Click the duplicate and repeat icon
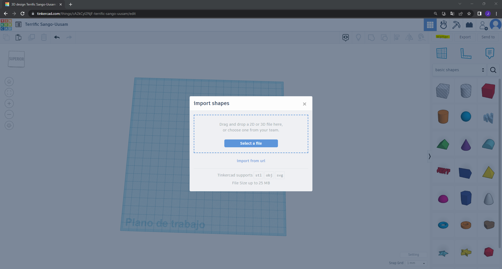 point(31,37)
